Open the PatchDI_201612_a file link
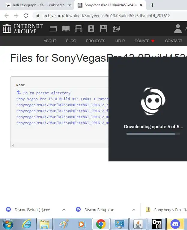Screen dimensions: 187x230 62,105
